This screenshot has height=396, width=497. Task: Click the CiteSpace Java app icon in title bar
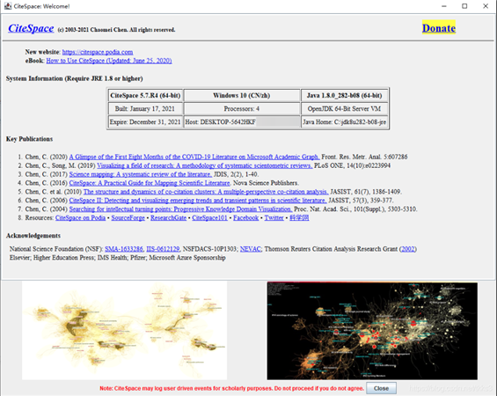click(x=8, y=6)
